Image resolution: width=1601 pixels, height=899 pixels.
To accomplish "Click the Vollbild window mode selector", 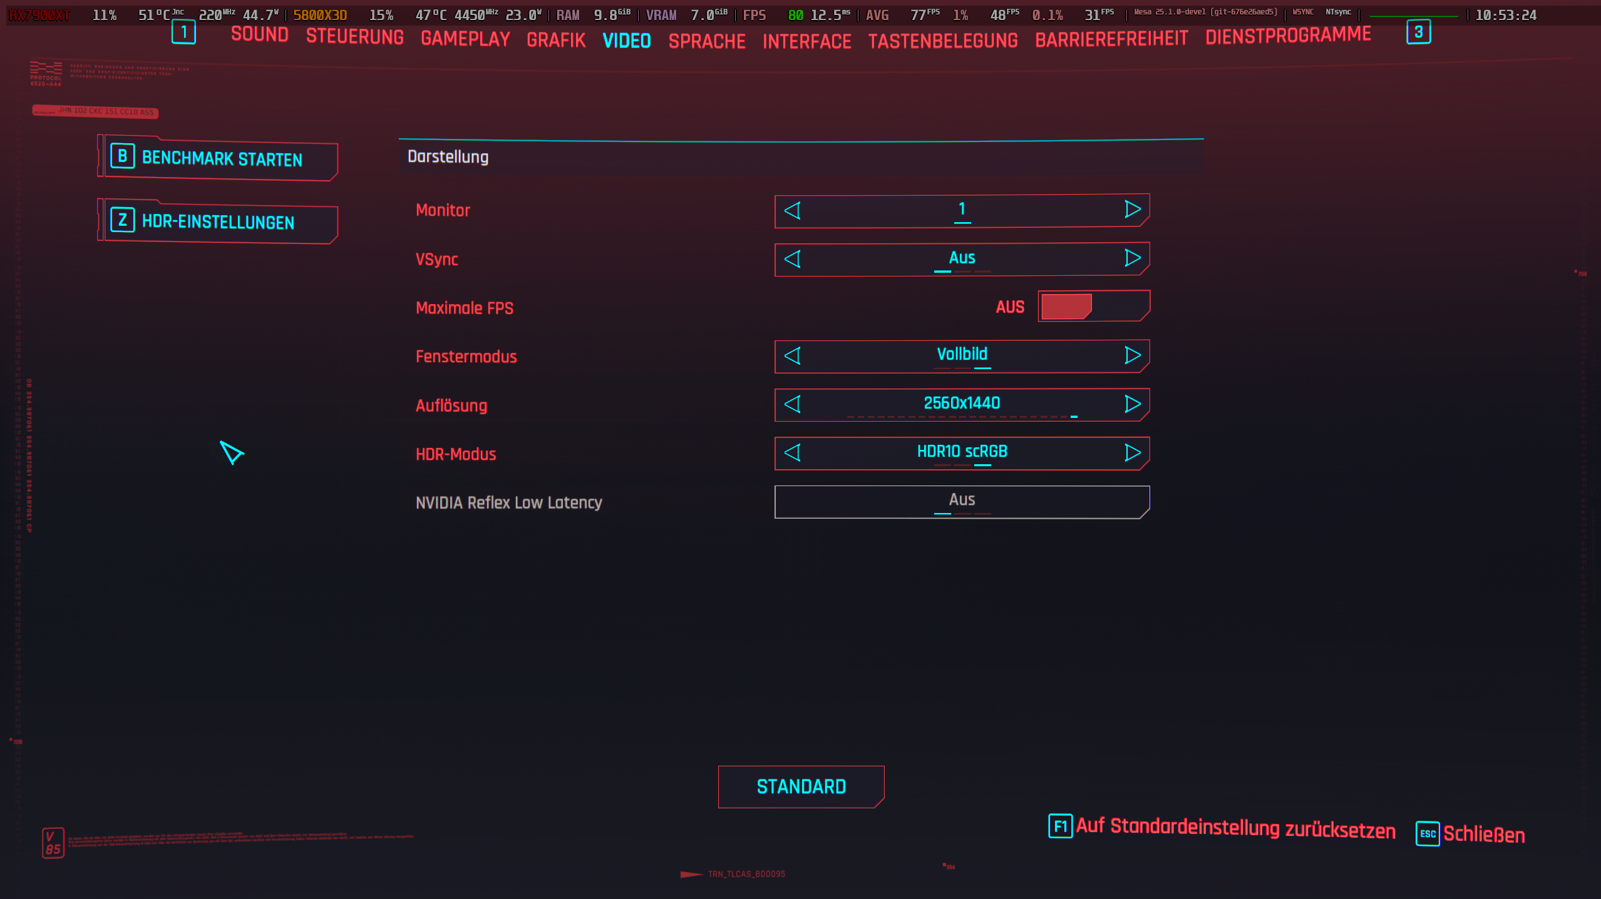I will pos(961,355).
